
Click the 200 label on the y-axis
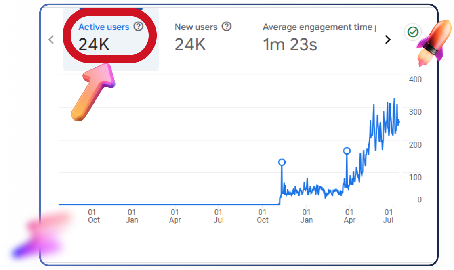click(x=415, y=144)
